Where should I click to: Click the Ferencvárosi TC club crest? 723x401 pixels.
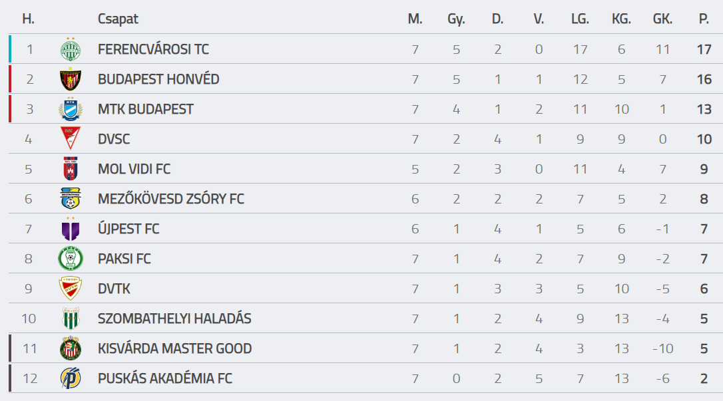click(x=71, y=49)
